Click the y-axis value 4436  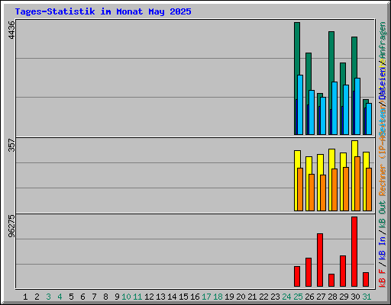(x=11, y=30)
